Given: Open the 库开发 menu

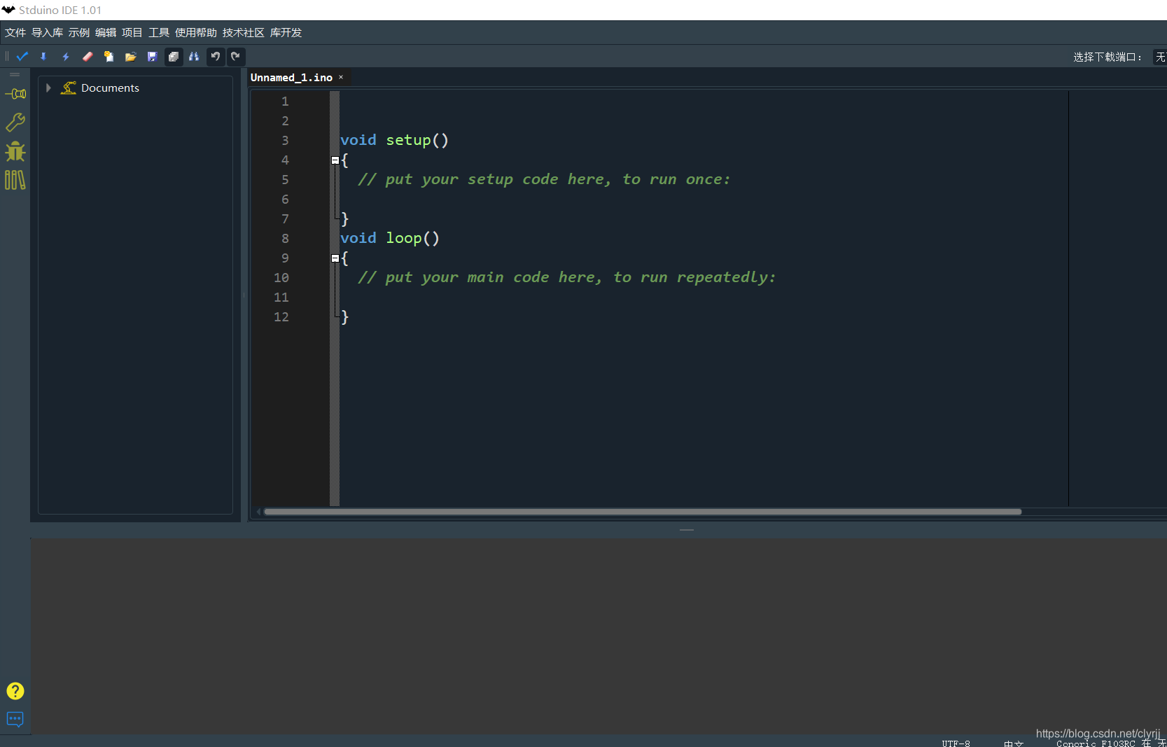Looking at the screenshot, I should coord(286,33).
